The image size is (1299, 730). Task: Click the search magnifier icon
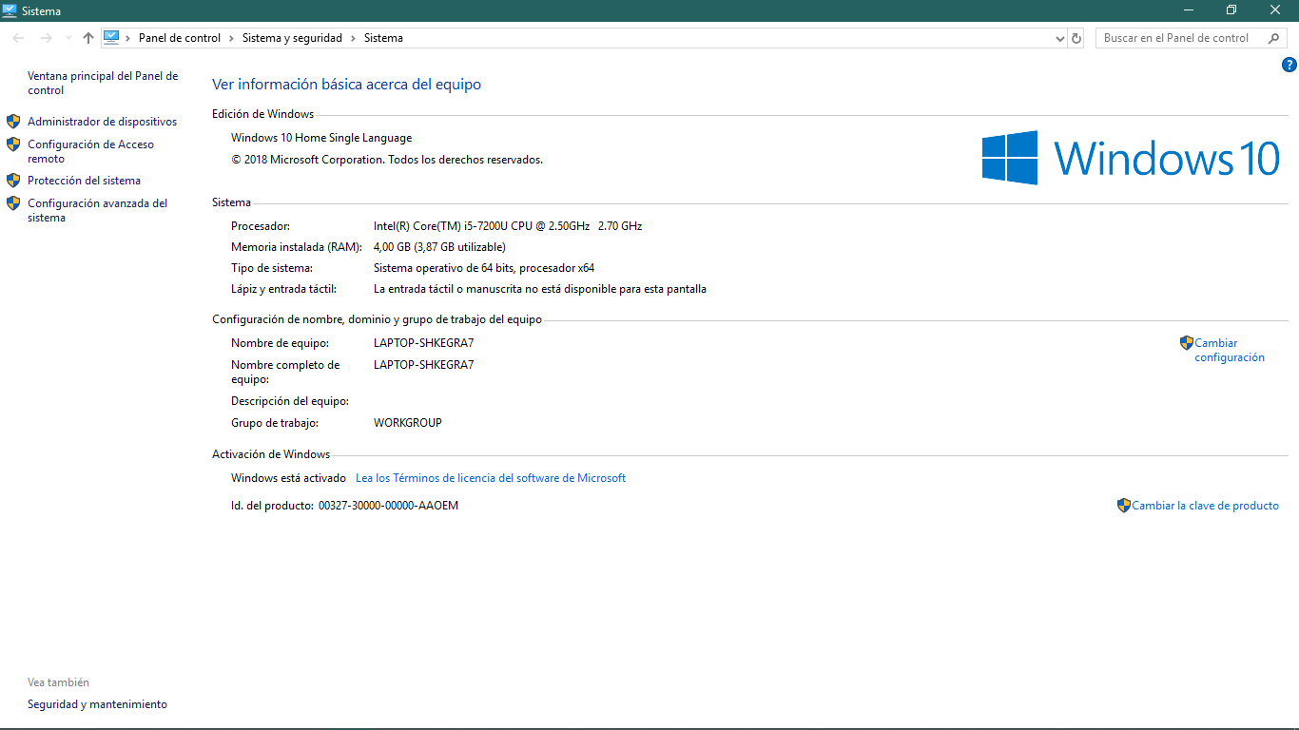click(x=1274, y=38)
